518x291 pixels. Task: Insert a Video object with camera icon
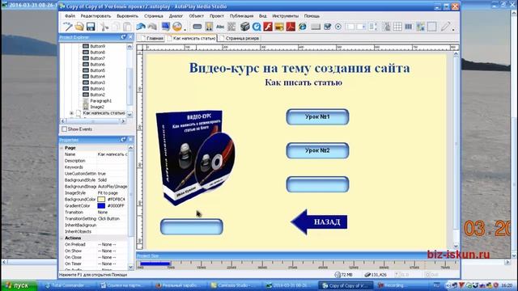click(x=244, y=27)
